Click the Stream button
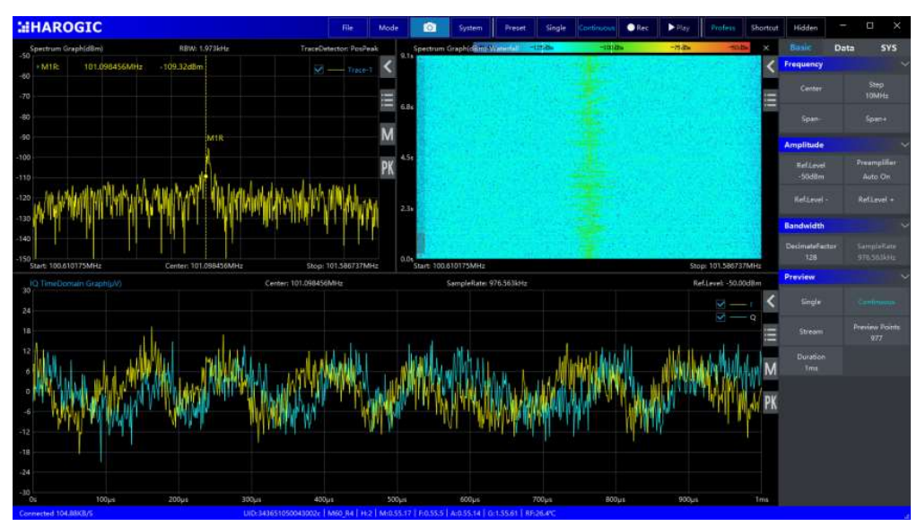 (810, 332)
